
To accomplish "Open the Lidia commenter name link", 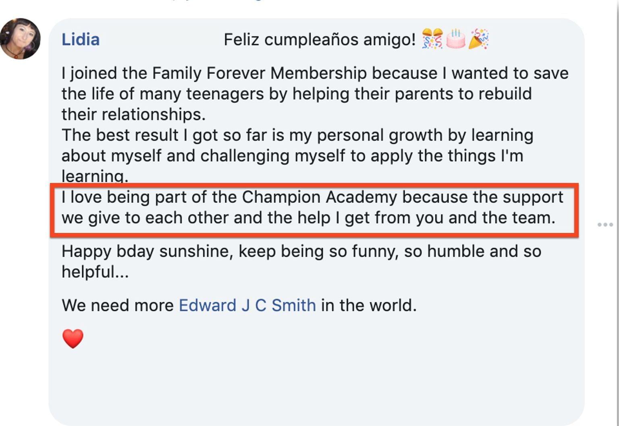I will click(81, 39).
